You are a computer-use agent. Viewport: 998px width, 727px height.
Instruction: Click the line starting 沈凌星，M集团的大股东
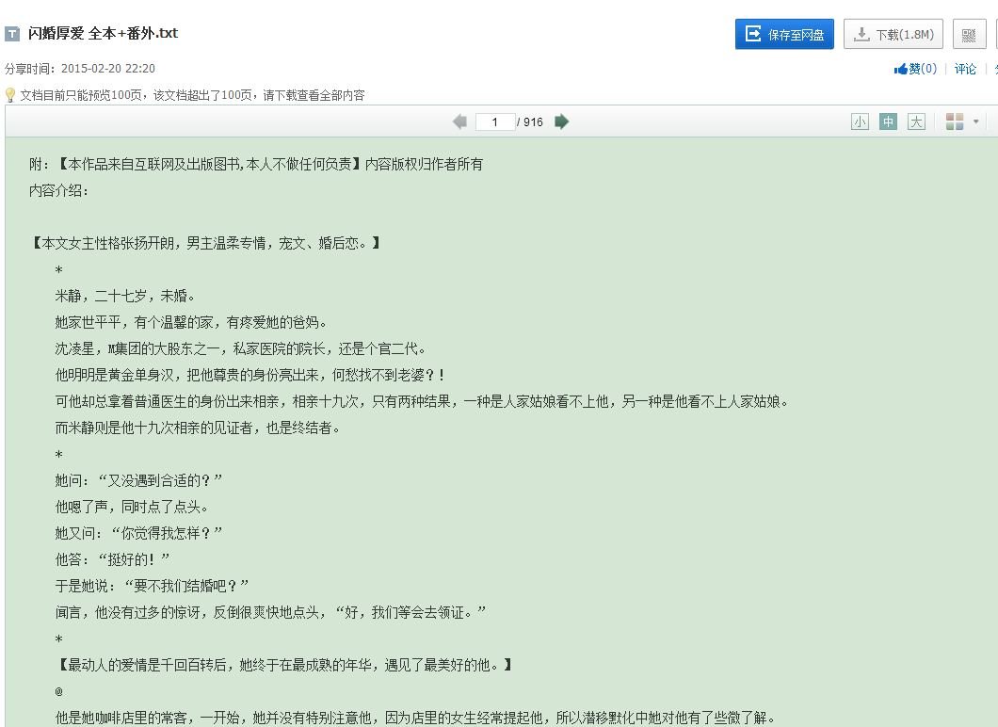point(241,348)
